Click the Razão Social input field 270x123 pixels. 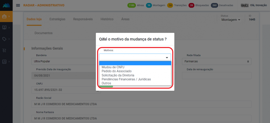[141, 104]
